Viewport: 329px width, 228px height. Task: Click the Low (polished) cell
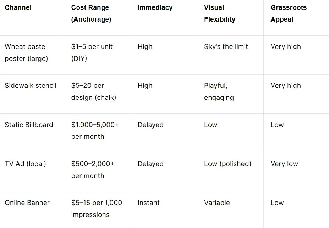point(227,164)
